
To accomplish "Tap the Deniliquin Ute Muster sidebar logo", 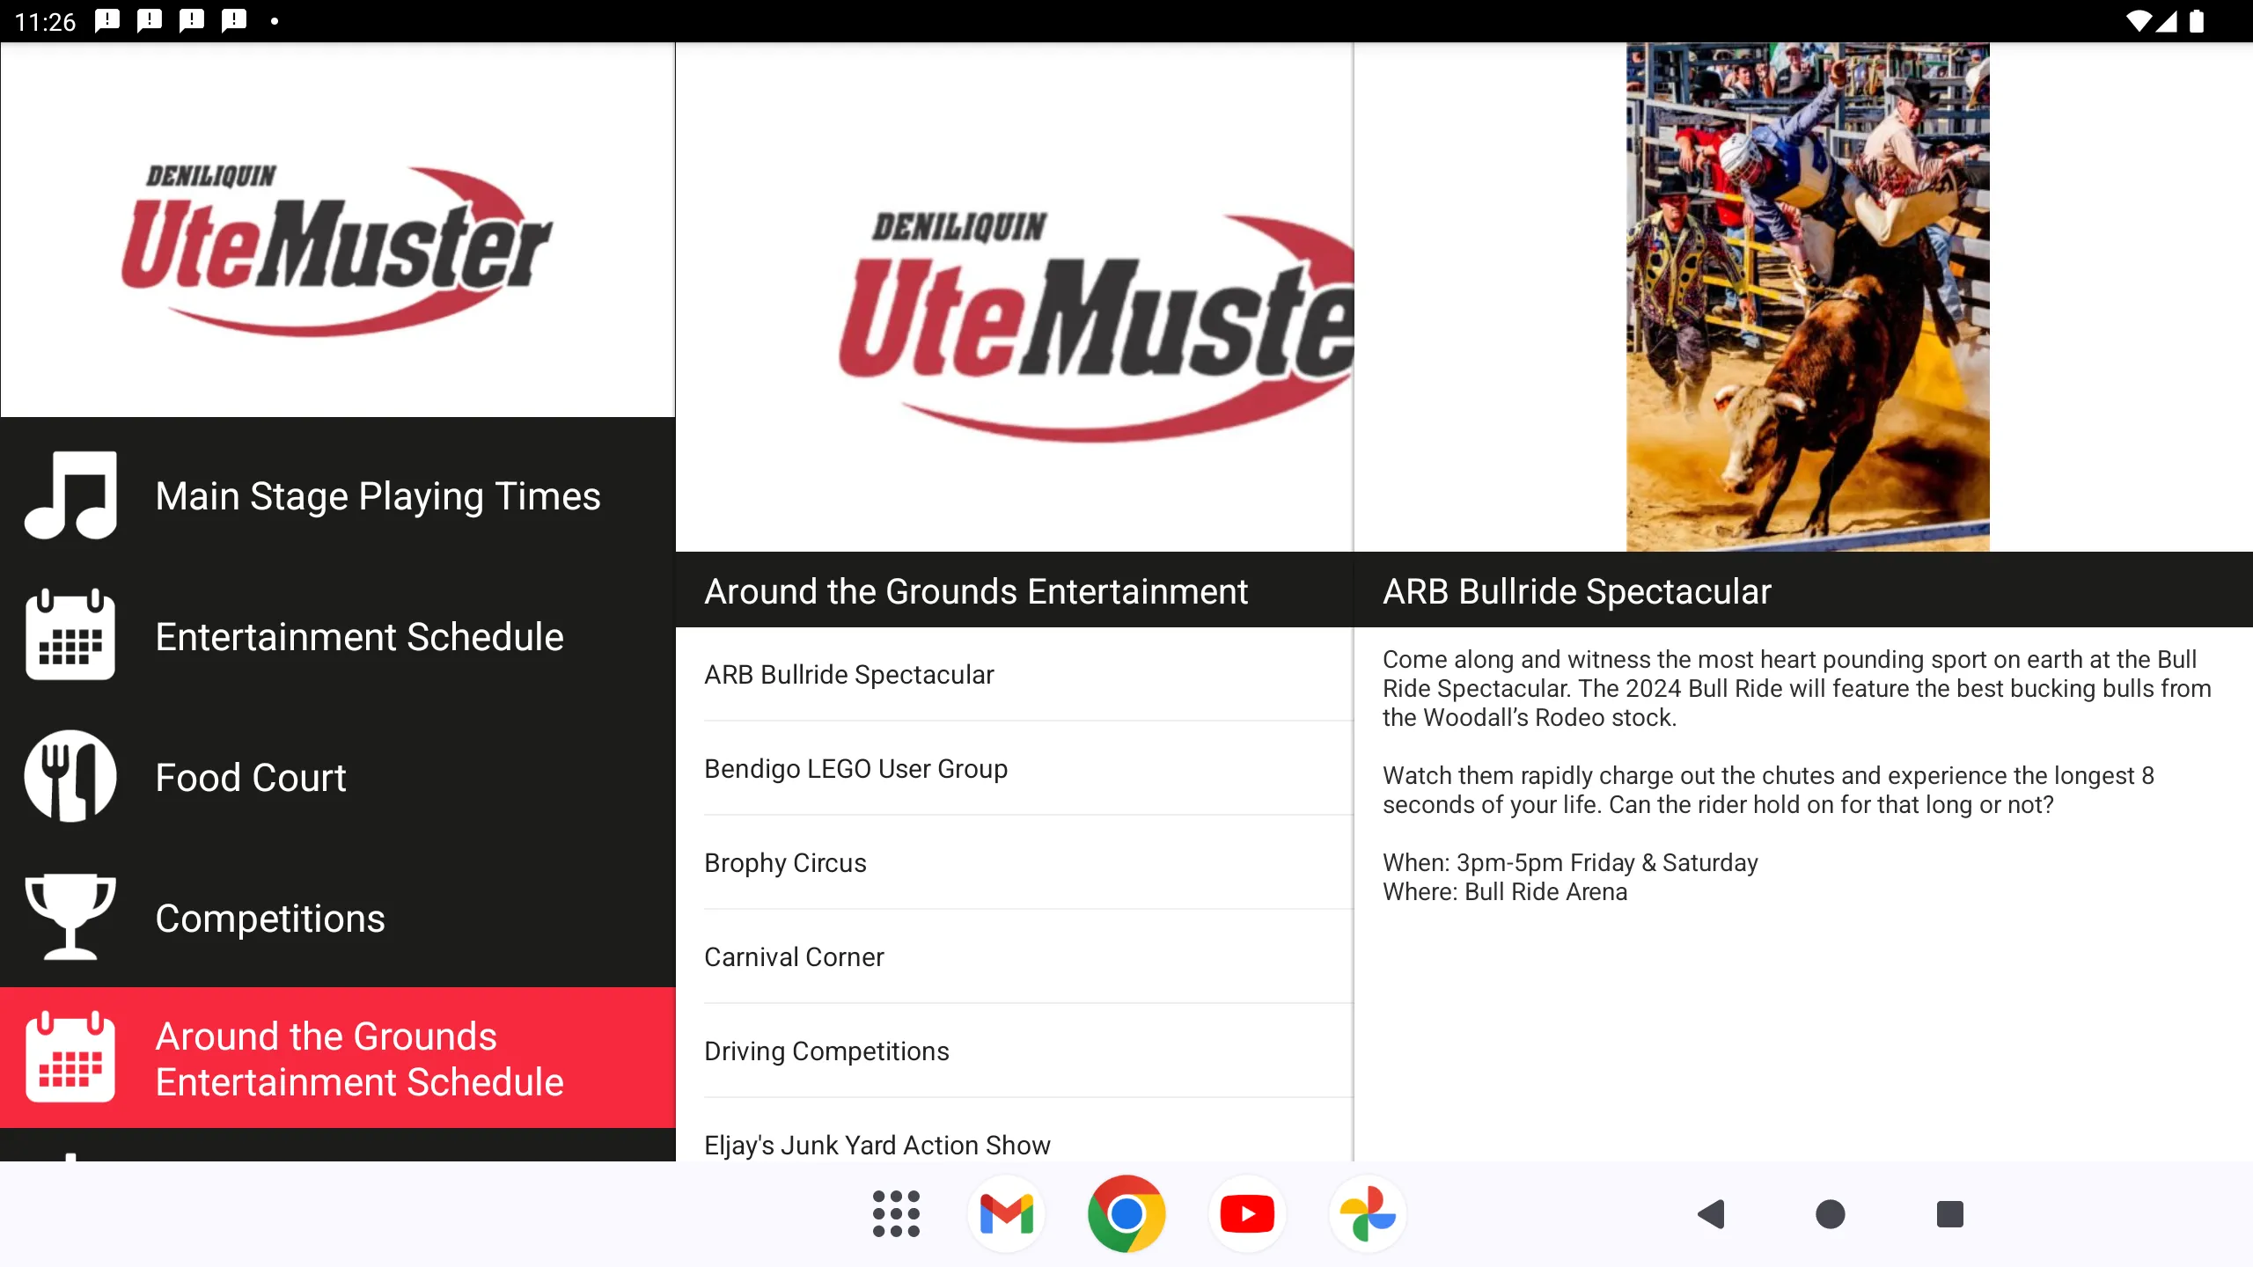I will tap(338, 249).
